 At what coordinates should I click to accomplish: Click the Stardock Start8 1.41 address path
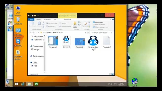tap(53, 33)
